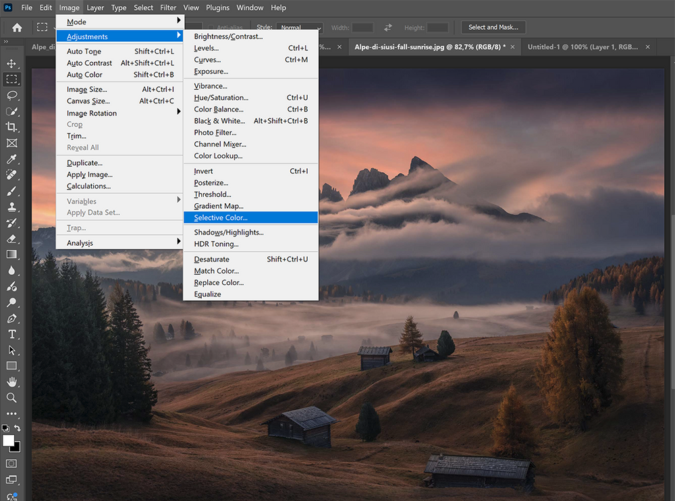The width and height of the screenshot is (675, 501).
Task: Click the Select and Mask button
Action: [x=493, y=27]
